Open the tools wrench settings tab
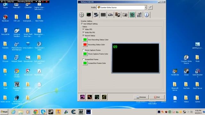This screenshot has width=205, height=115. coord(139,15)
